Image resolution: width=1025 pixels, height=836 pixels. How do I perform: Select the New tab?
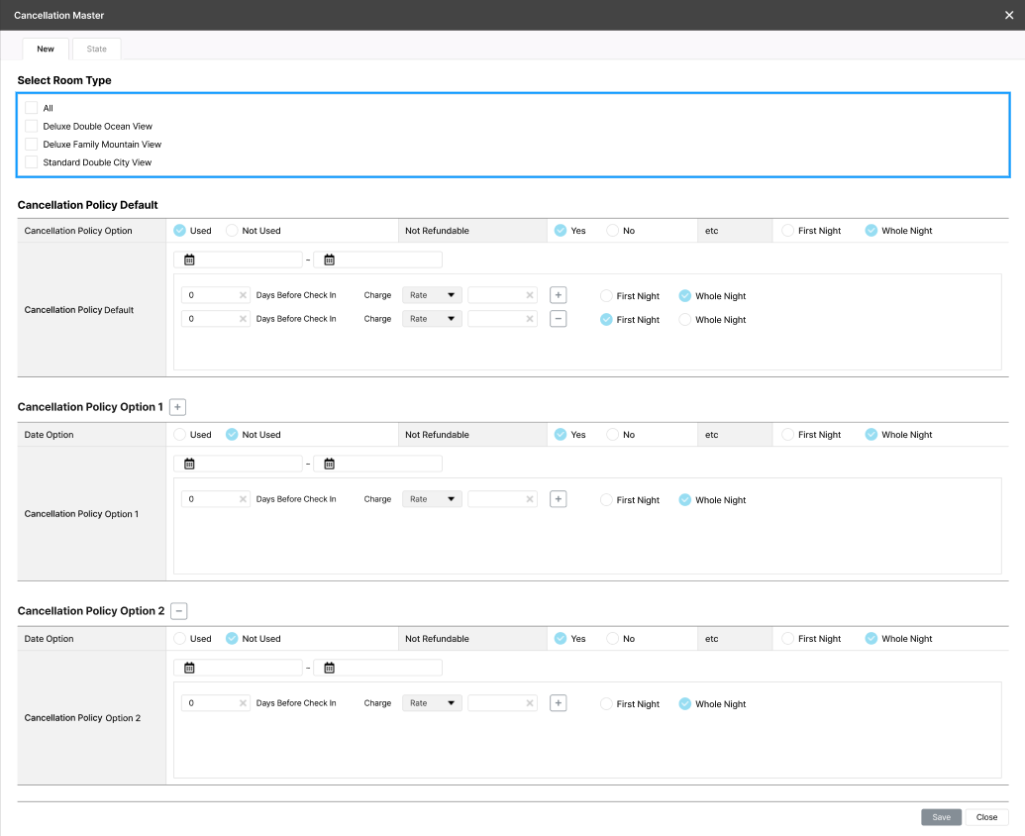[x=46, y=49]
